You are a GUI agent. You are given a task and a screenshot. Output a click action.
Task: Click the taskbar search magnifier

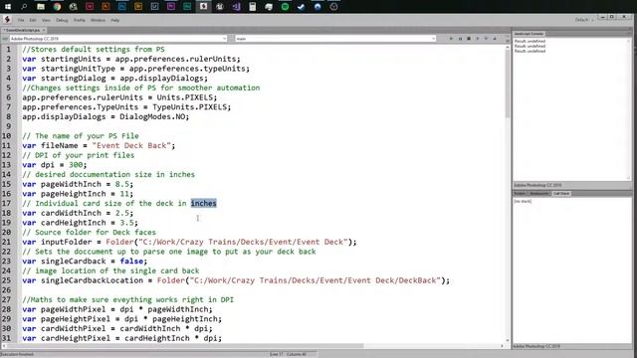[24, 7]
